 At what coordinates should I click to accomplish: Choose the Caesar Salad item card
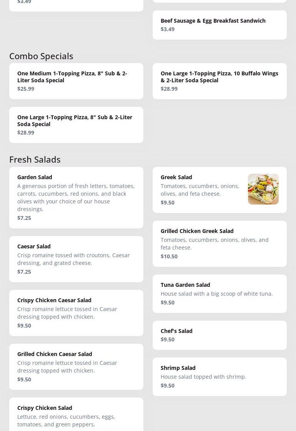(76, 259)
